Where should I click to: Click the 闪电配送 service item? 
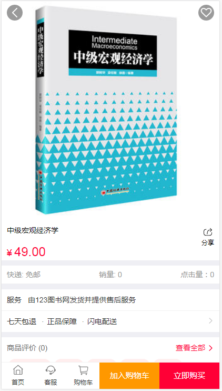point(102,321)
